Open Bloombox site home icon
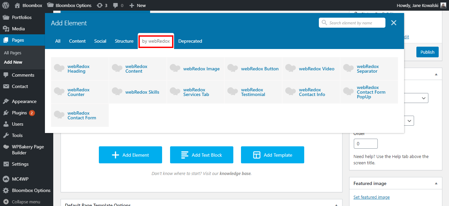 (17, 5)
